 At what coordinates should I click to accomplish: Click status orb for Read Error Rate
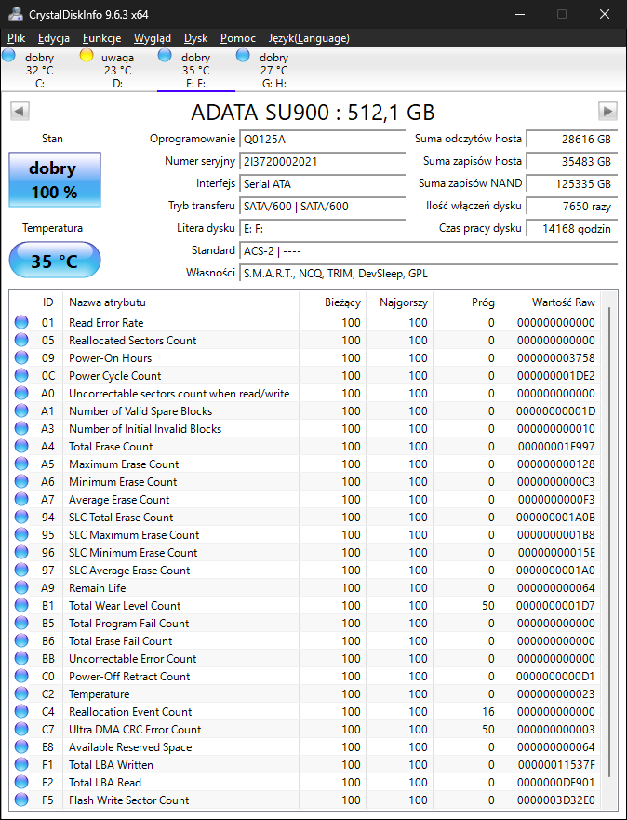(x=21, y=323)
